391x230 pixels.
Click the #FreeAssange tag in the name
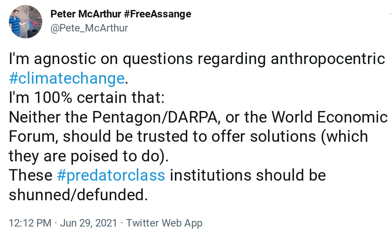click(158, 14)
